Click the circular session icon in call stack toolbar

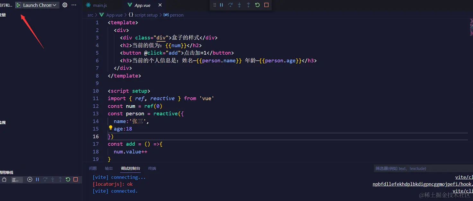pyautogui.click(x=30, y=180)
